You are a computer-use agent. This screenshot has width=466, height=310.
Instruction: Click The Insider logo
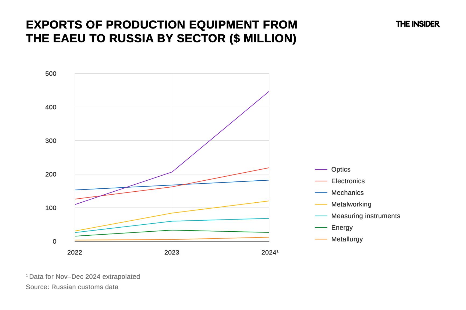(x=417, y=24)
